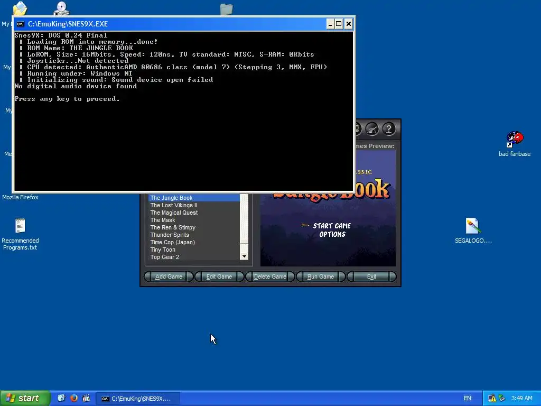Click the Run Game button

coord(321,276)
